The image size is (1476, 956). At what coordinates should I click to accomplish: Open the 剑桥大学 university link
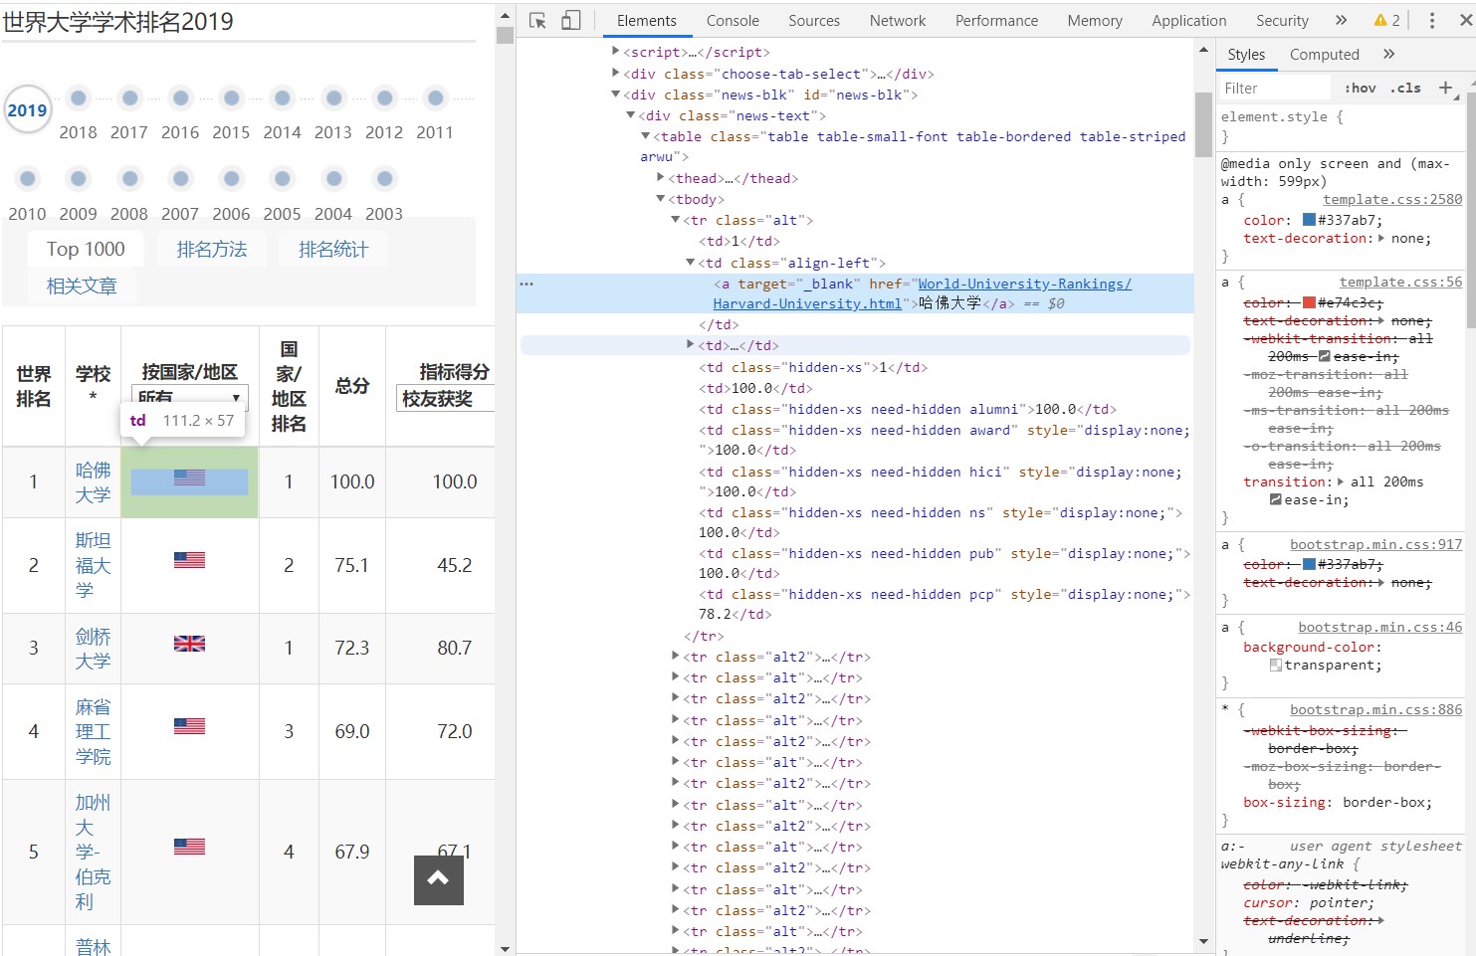pyautogui.click(x=94, y=648)
